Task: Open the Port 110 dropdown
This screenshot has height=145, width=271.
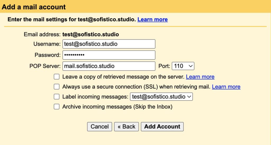Action: pyautogui.click(x=183, y=66)
